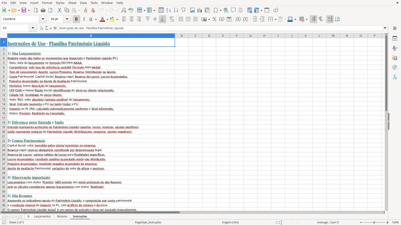This screenshot has height=225, width=401.
Task: Open Print Preview
Action: pyautogui.click(x=50, y=10)
